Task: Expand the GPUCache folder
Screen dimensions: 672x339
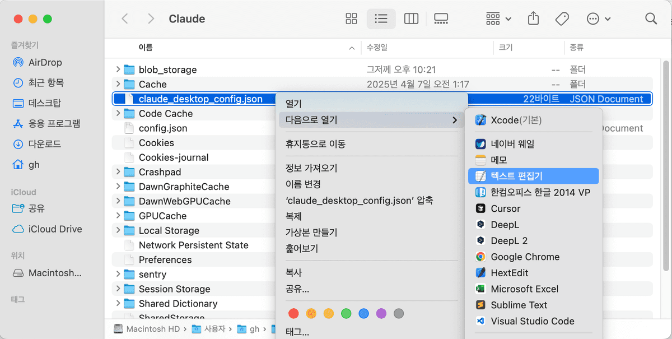Action: click(x=118, y=215)
